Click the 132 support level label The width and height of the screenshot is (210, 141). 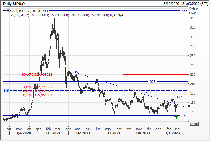point(184,116)
